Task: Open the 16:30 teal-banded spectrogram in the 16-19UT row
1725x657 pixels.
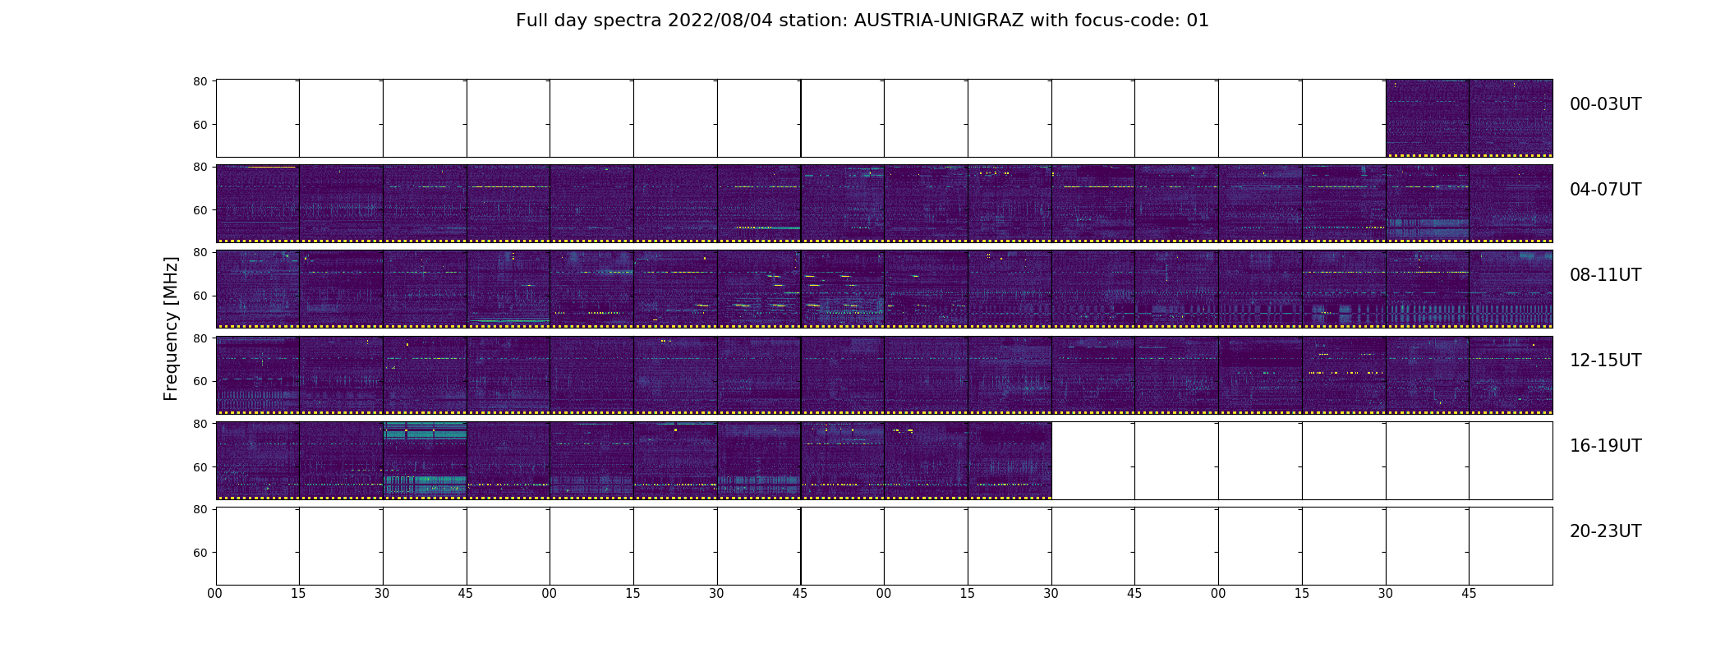Action: [x=425, y=460]
